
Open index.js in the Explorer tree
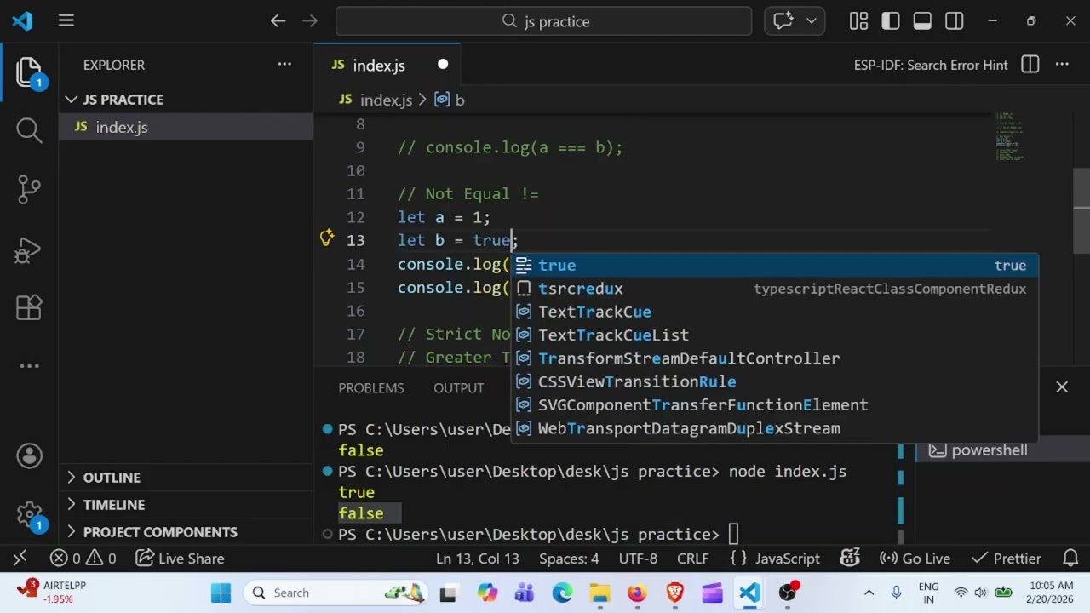pyautogui.click(x=186, y=127)
